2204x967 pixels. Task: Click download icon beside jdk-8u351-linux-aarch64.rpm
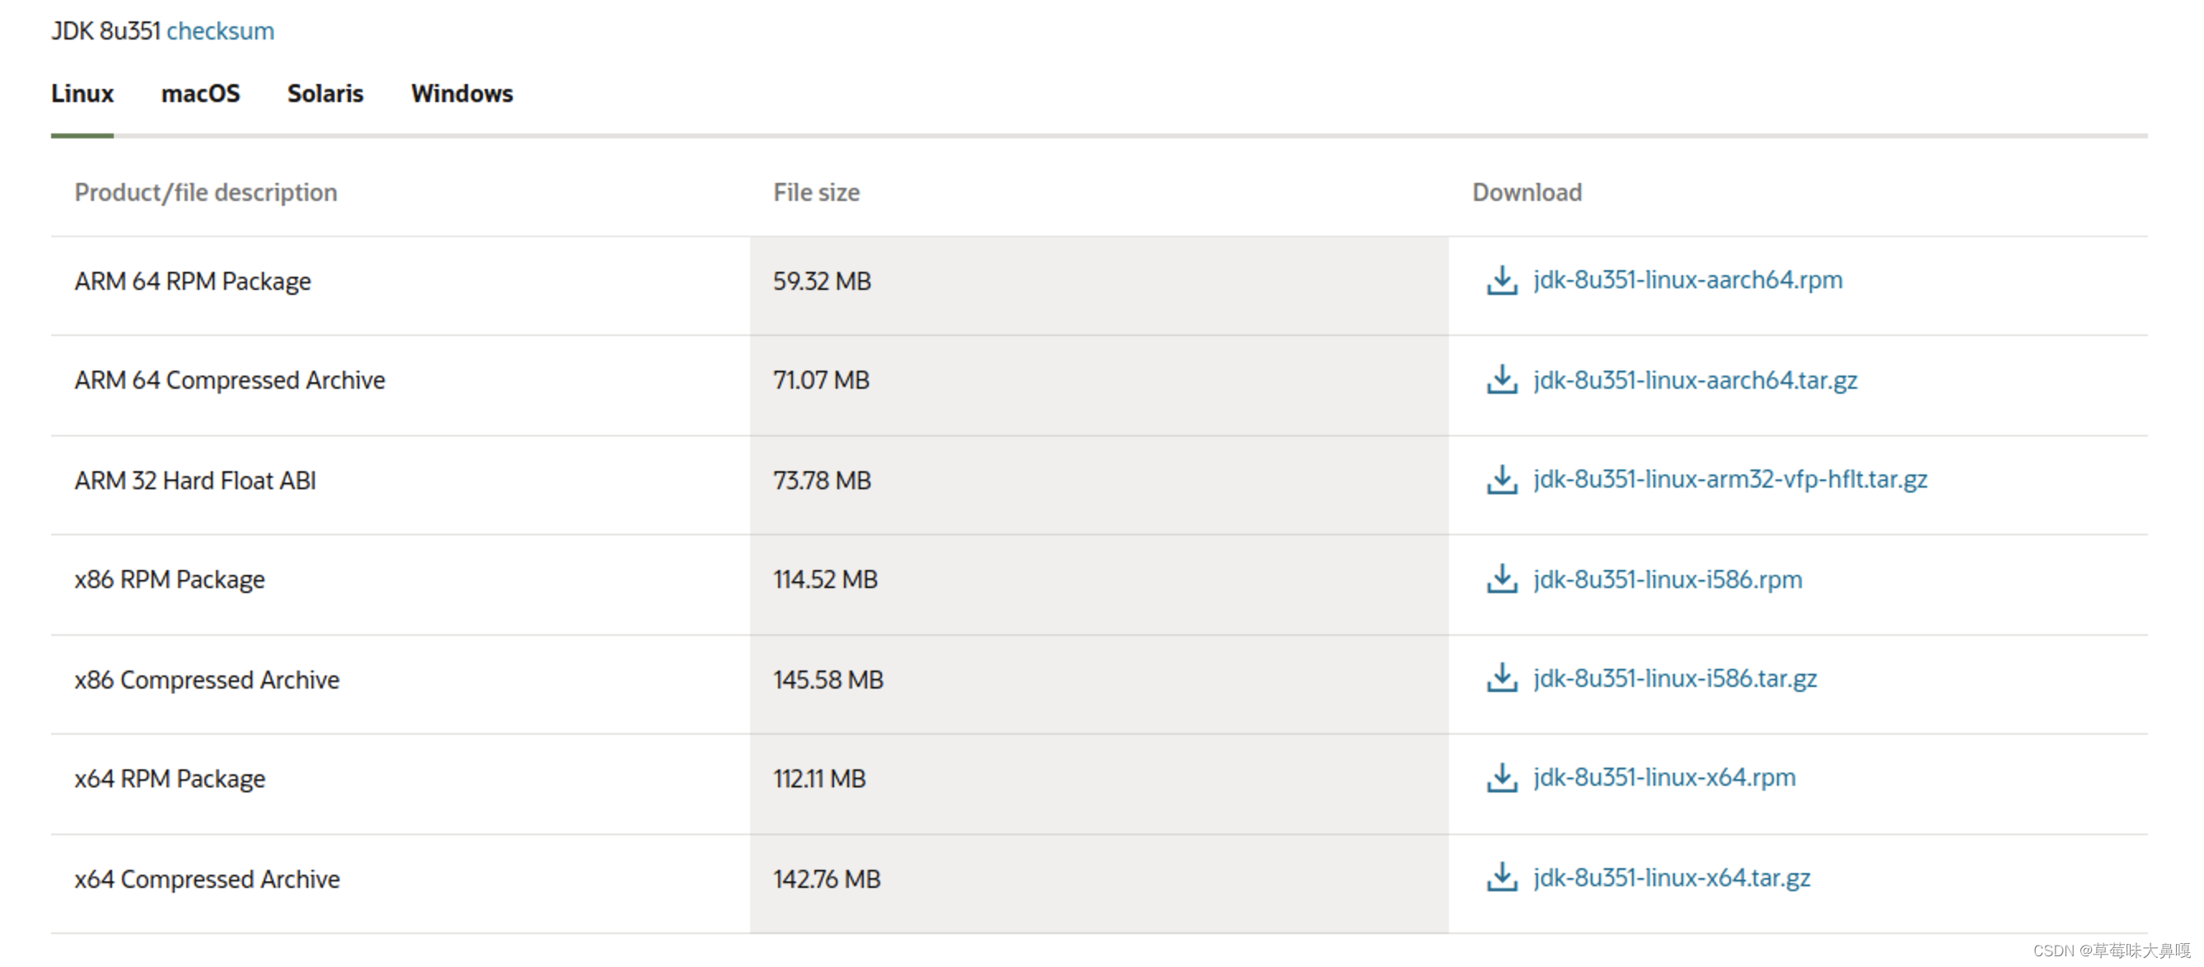click(1502, 280)
